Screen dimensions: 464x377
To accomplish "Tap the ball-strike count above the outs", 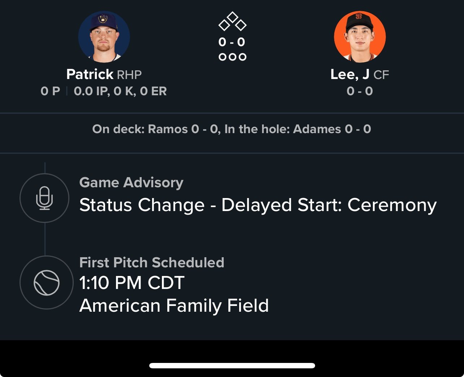I will pos(232,42).
